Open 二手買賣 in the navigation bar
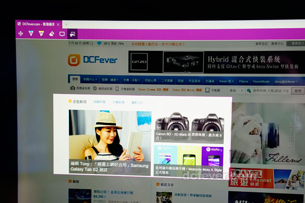 pos(167,81)
